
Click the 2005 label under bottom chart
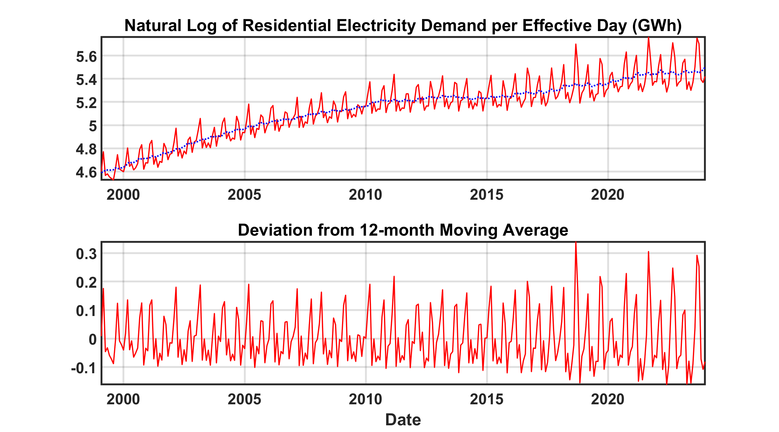pos(244,399)
